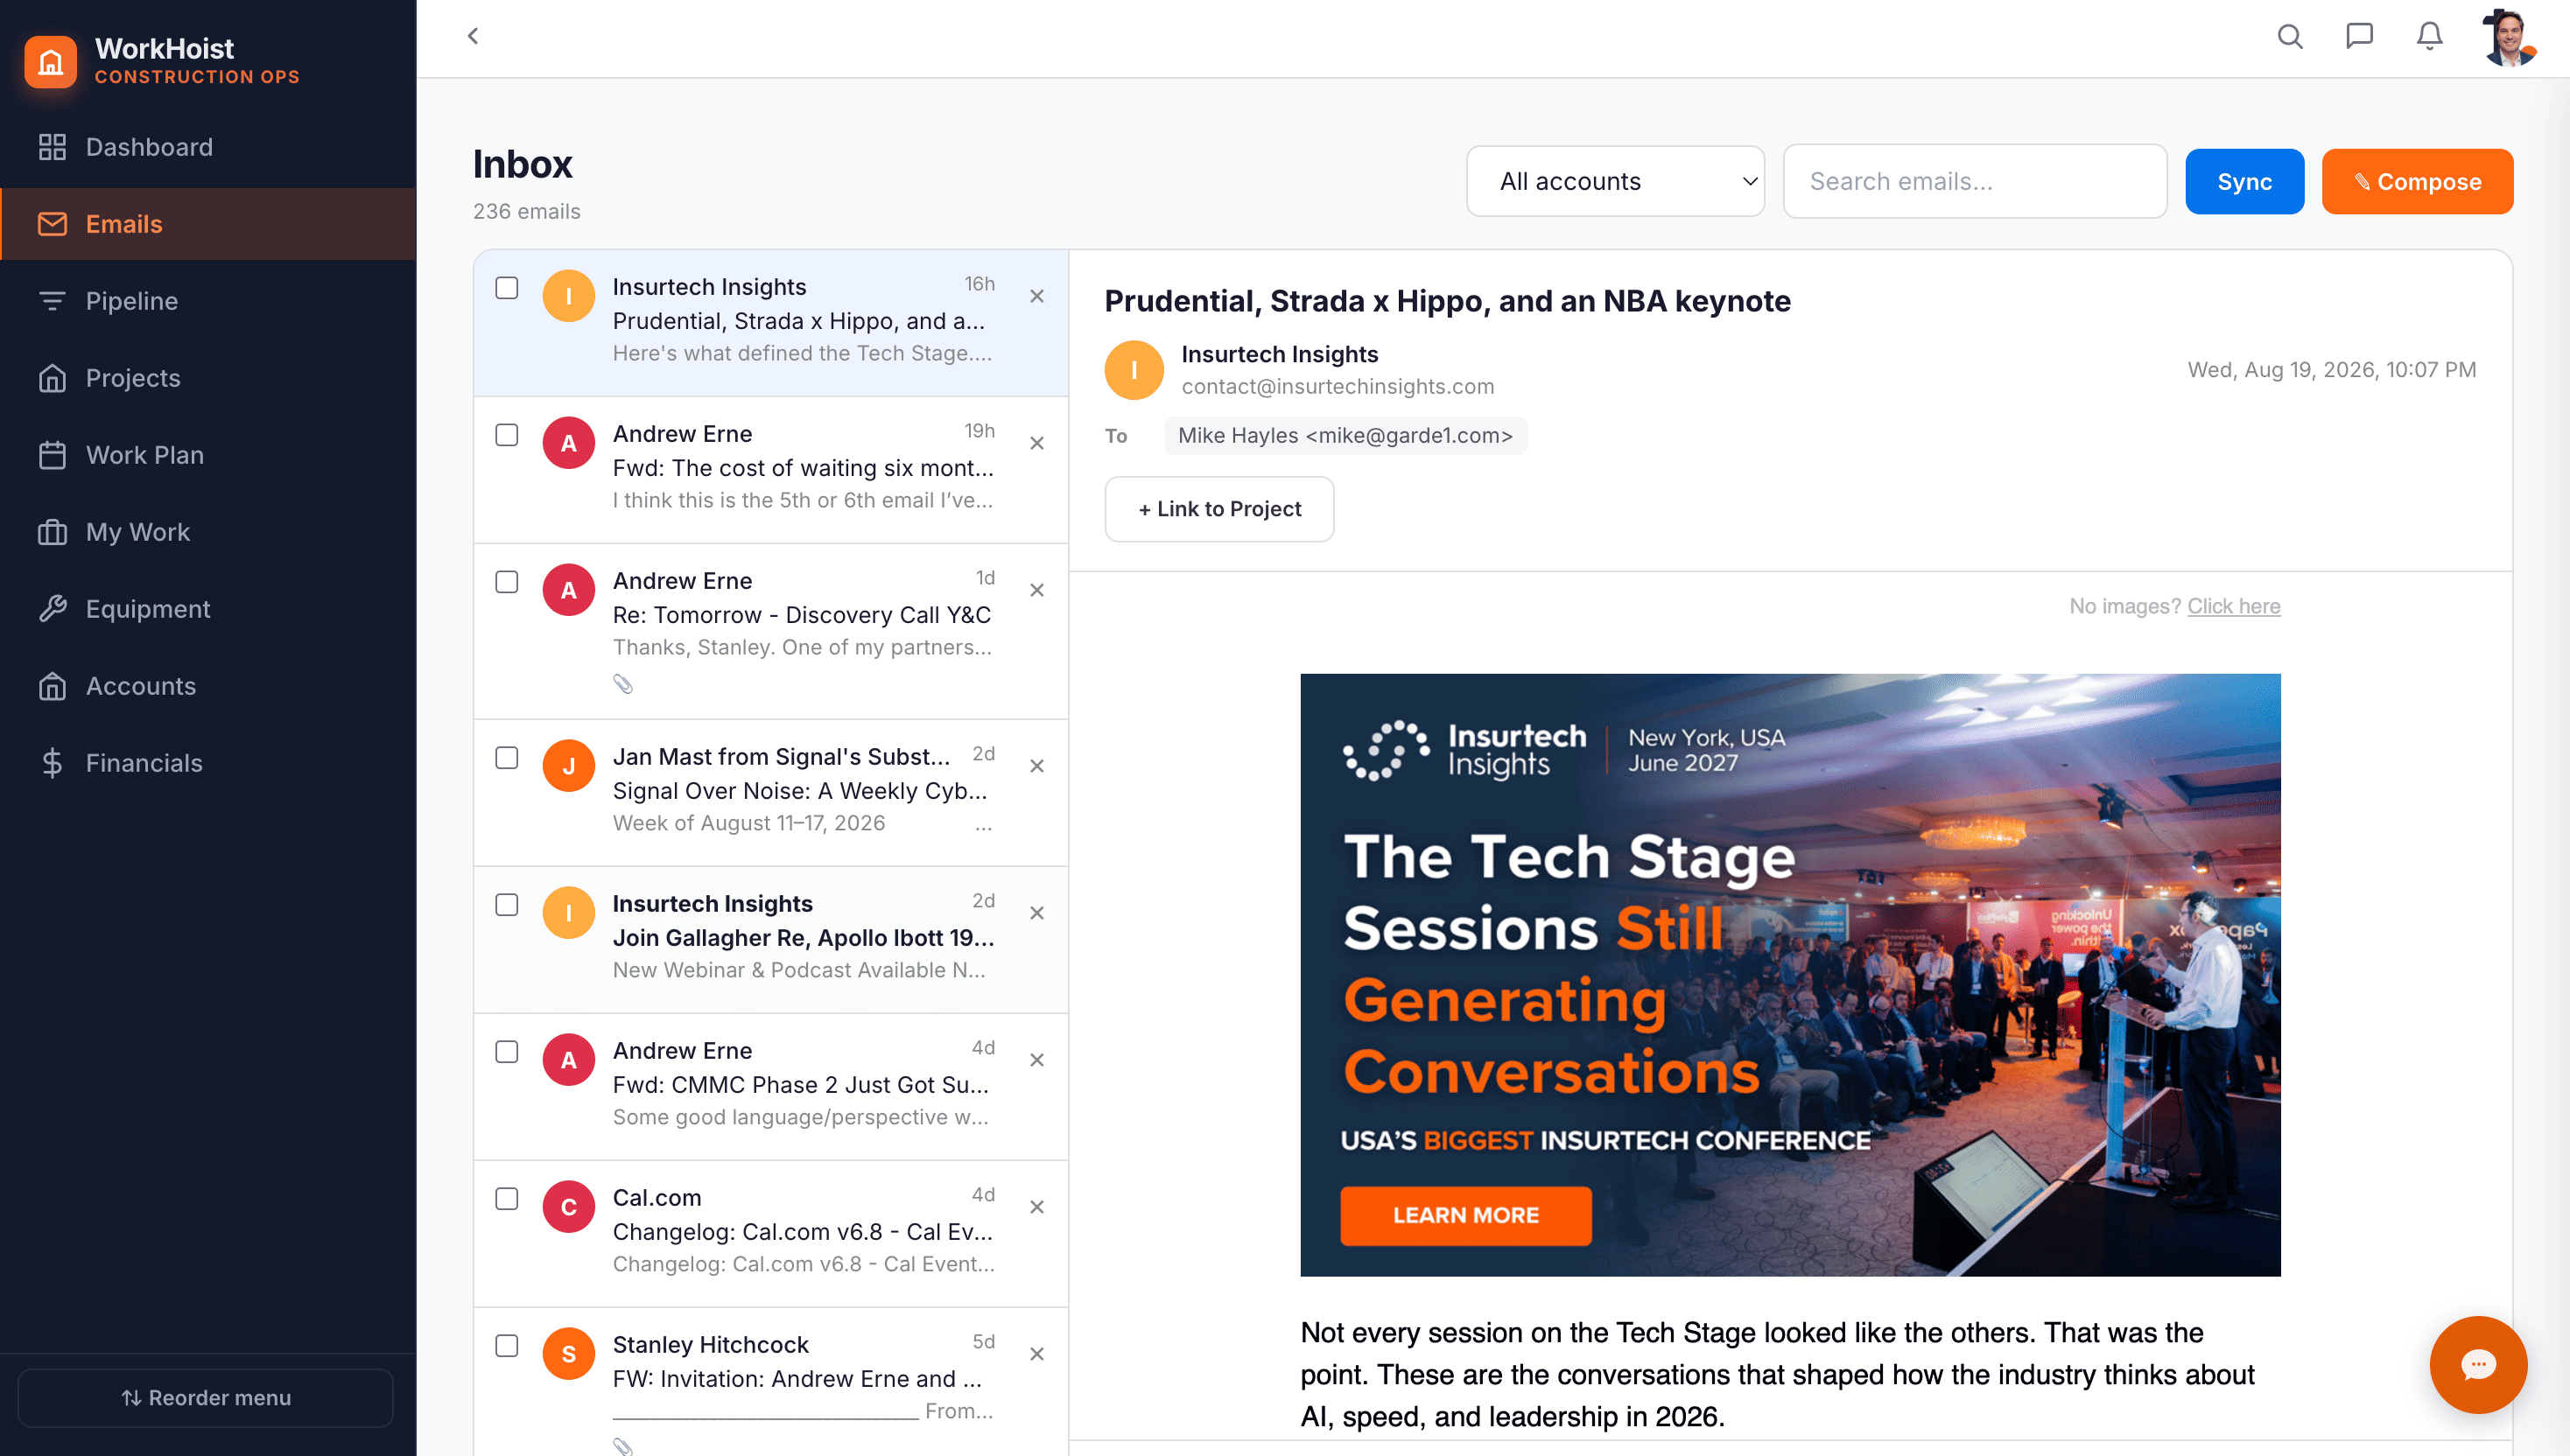
Task: Click Jan Mast sender avatar
Action: 568,766
